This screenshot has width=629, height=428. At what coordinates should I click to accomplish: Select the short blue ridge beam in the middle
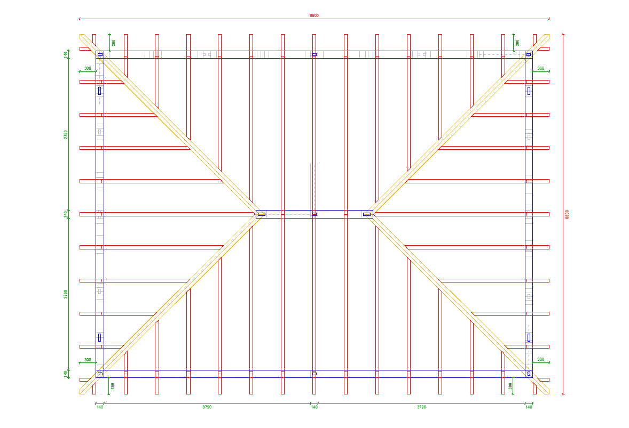pyautogui.click(x=314, y=214)
